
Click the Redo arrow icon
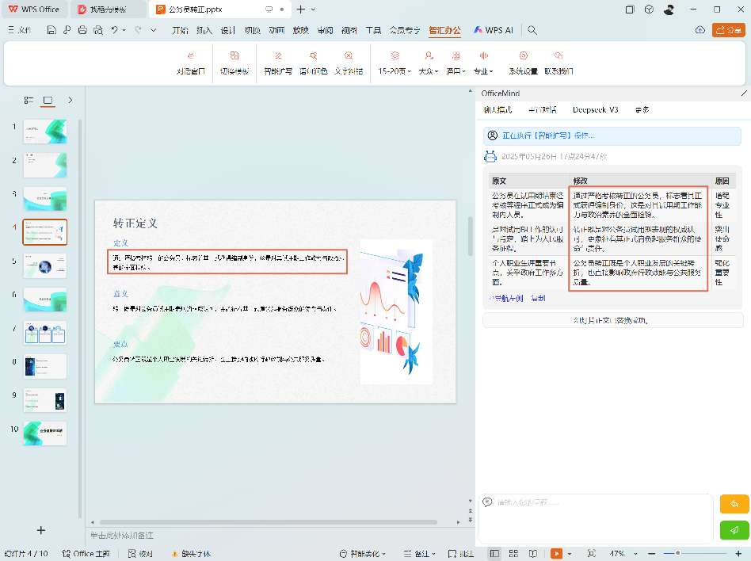click(138, 30)
